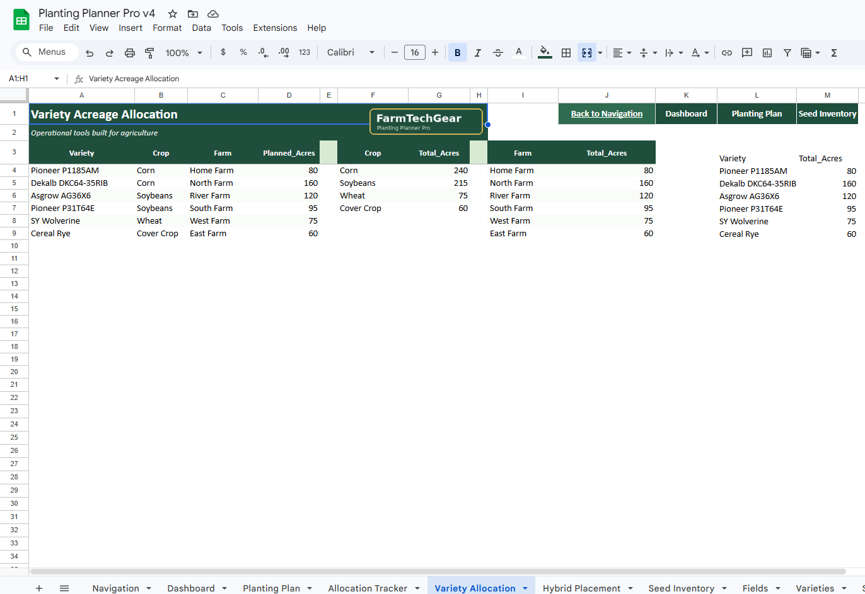The height and width of the screenshot is (594, 865).
Task: Select the strikethrough formatting icon
Action: coord(498,52)
